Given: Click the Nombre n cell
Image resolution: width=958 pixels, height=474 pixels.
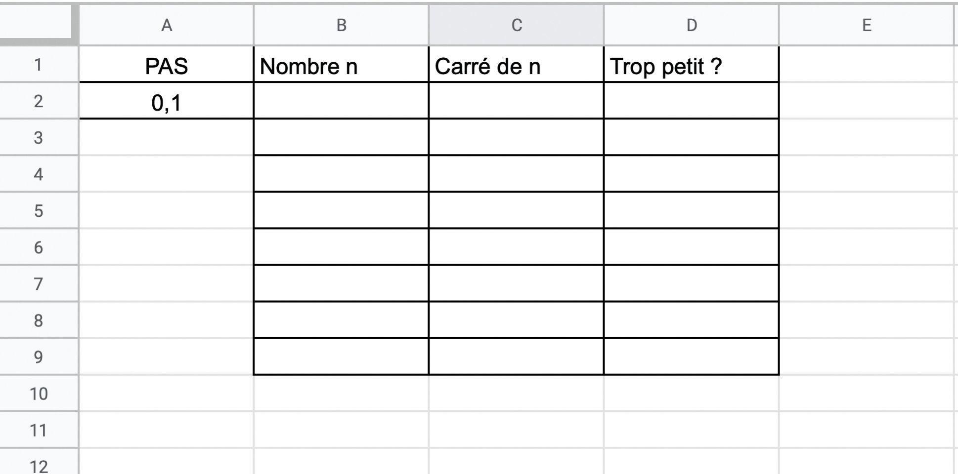Looking at the screenshot, I should tap(341, 66).
